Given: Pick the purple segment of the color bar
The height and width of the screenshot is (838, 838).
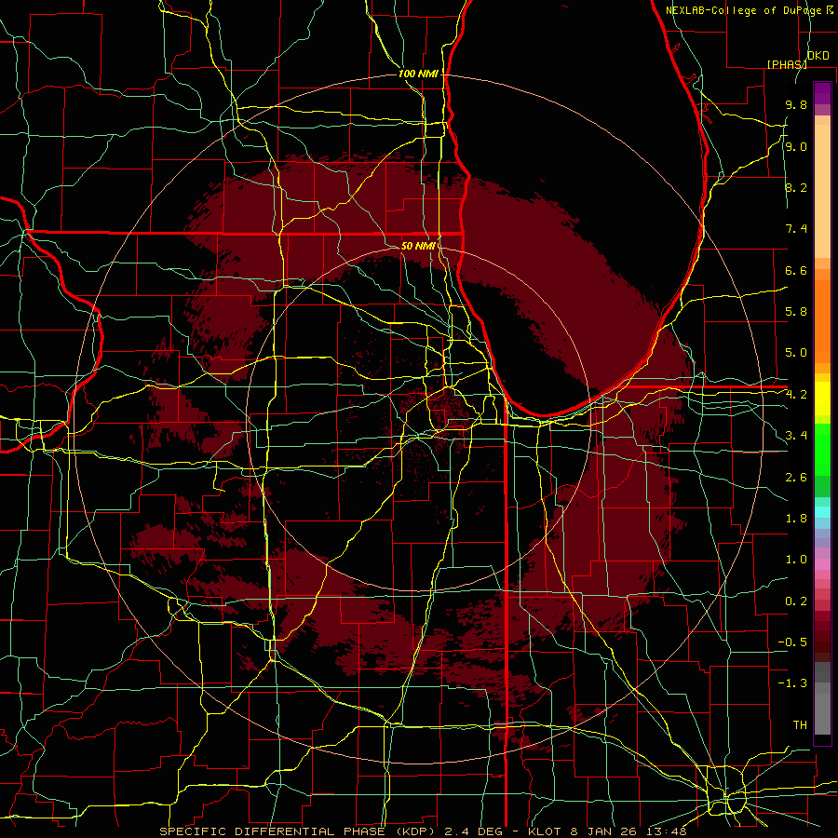Looking at the screenshot, I should [x=822, y=93].
